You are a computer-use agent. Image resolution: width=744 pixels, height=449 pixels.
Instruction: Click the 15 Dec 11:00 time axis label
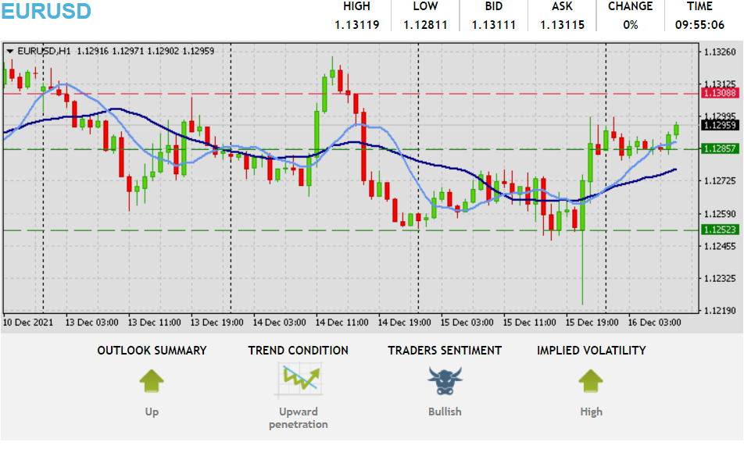click(530, 322)
